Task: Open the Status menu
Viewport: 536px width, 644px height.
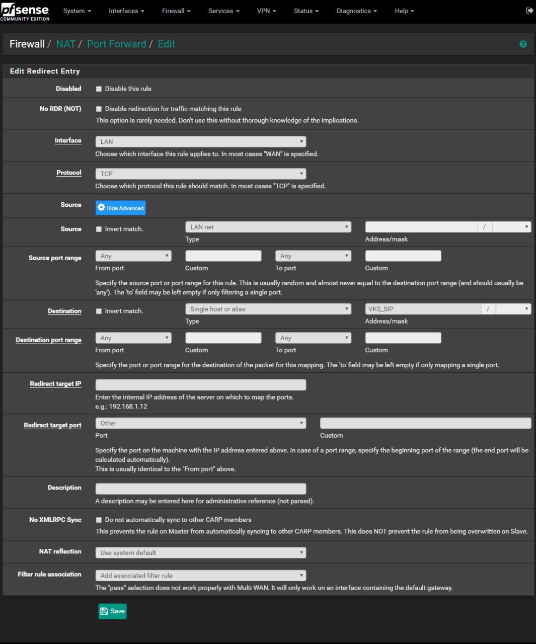Action: (x=306, y=11)
